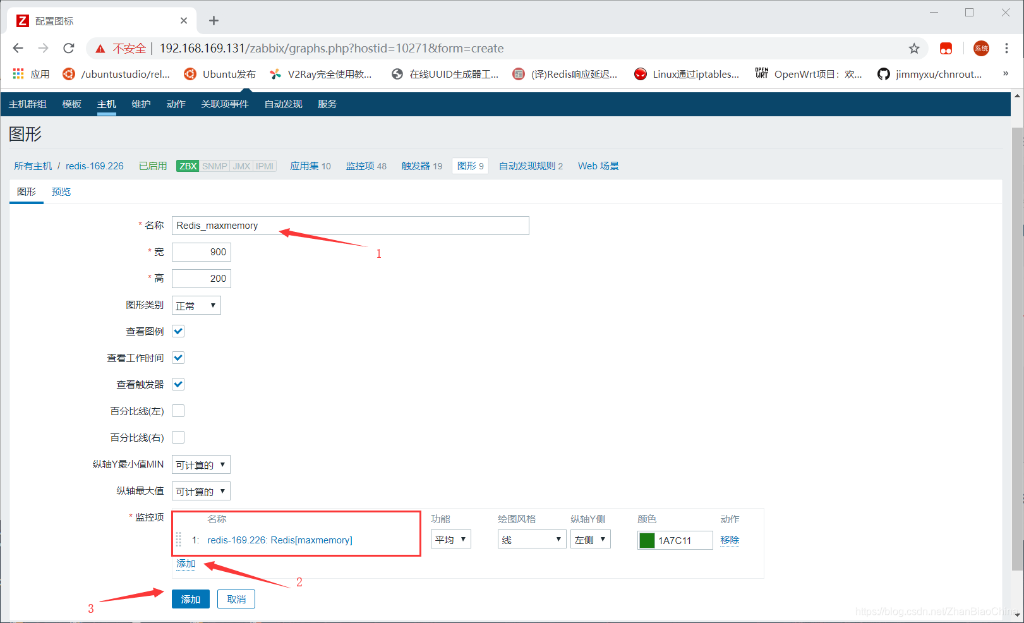
Task: Show the hidden bookmarks overflow chevron
Action: [1006, 73]
